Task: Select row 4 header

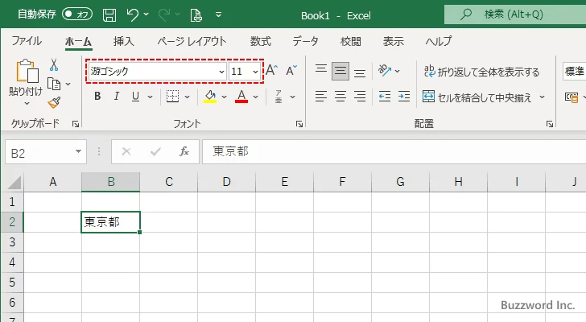Action: 12,262
